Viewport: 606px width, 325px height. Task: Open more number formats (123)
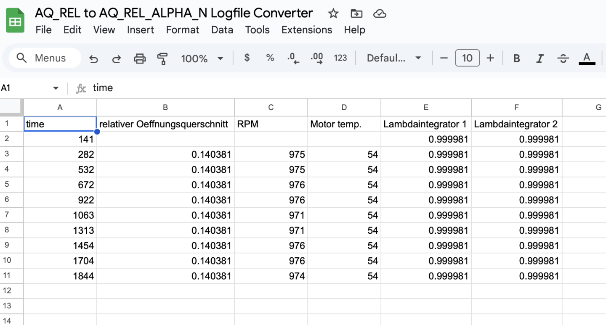coord(340,58)
